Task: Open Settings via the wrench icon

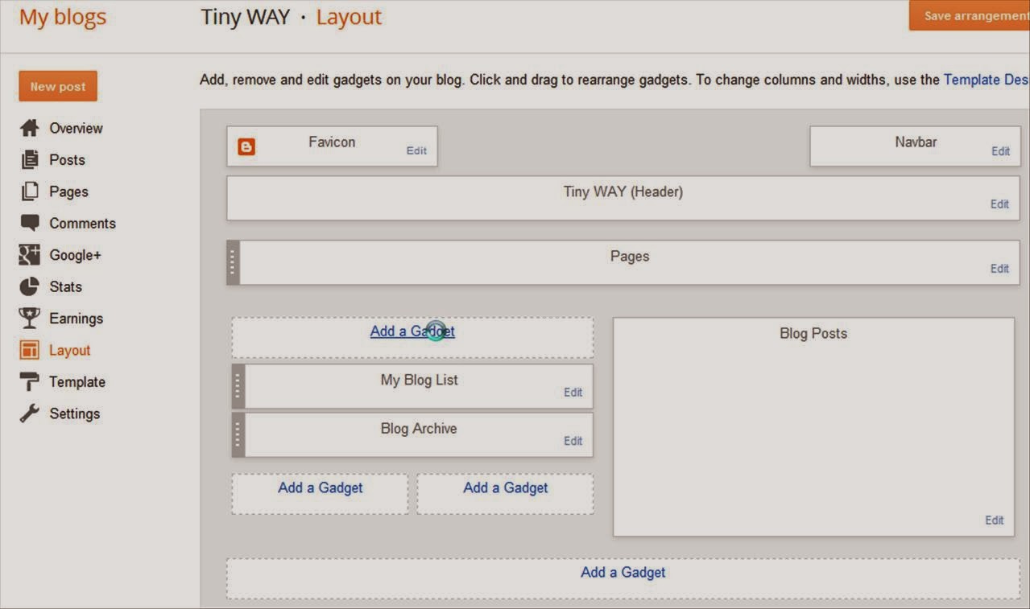Action: coord(28,413)
